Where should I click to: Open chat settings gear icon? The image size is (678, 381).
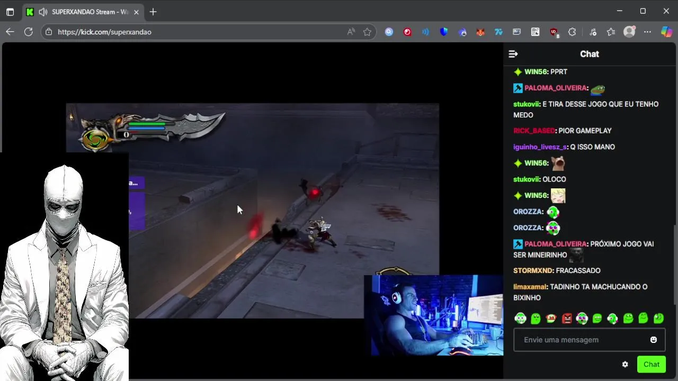625,364
